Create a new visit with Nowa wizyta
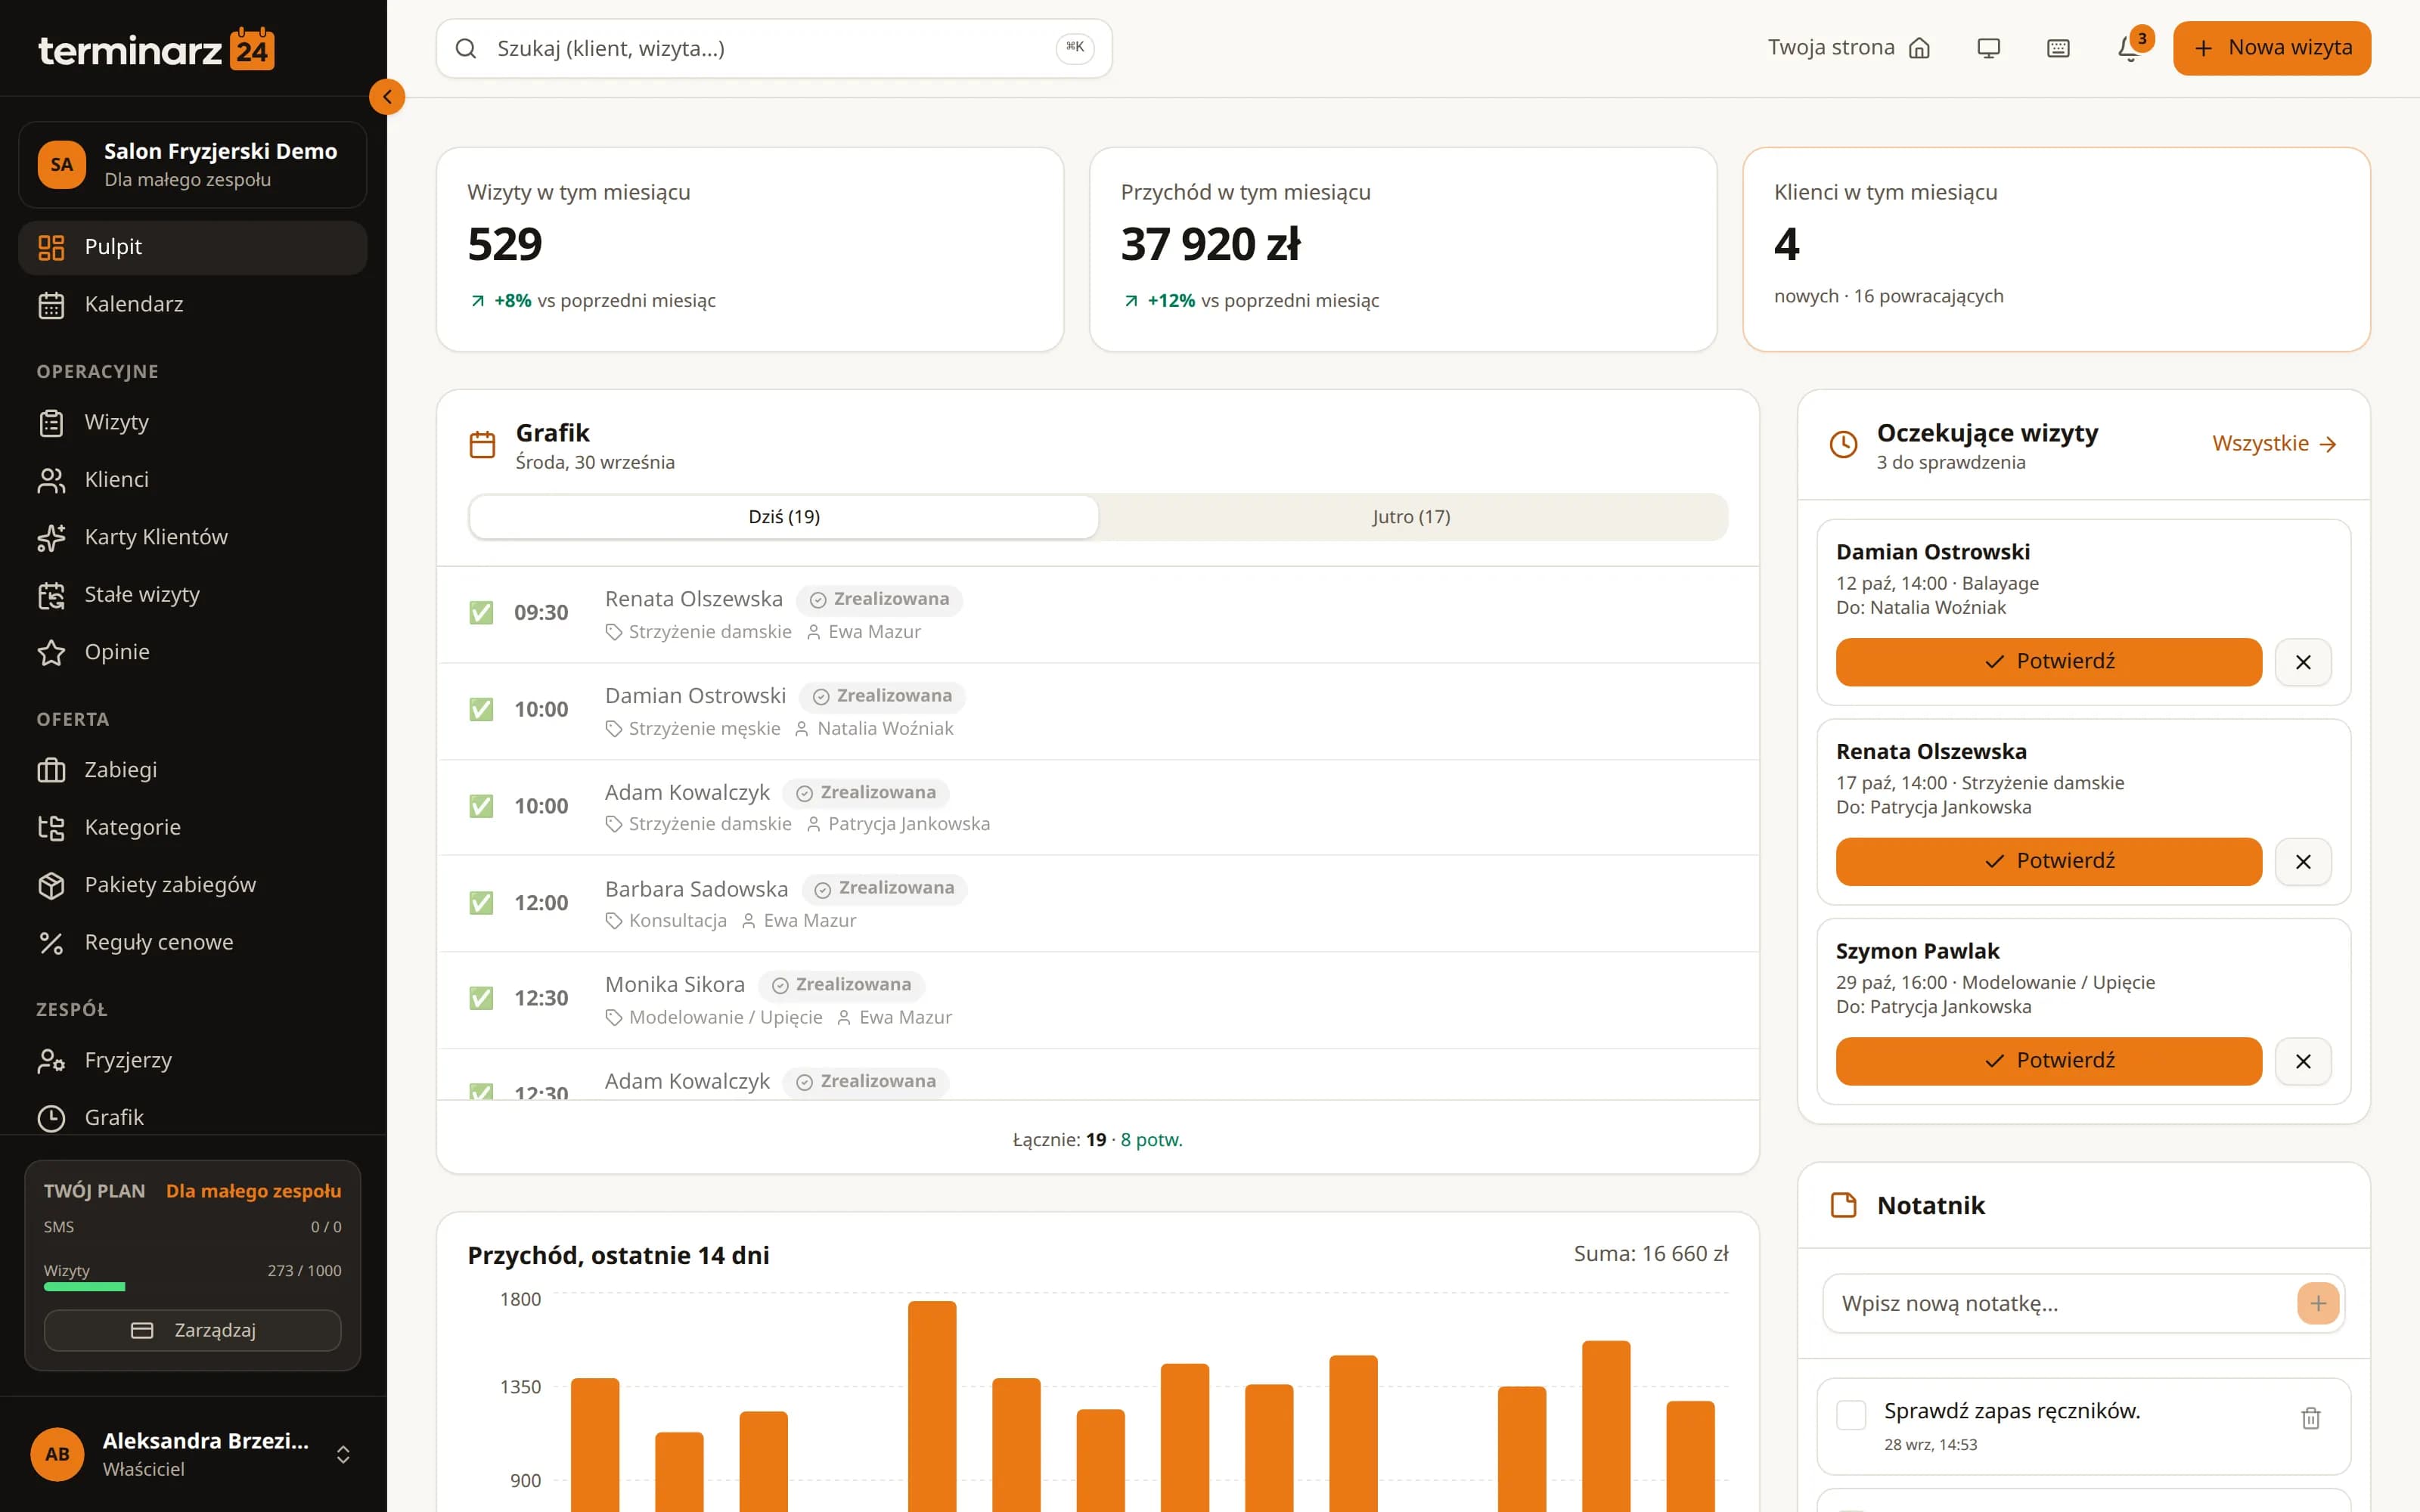 [2271, 48]
